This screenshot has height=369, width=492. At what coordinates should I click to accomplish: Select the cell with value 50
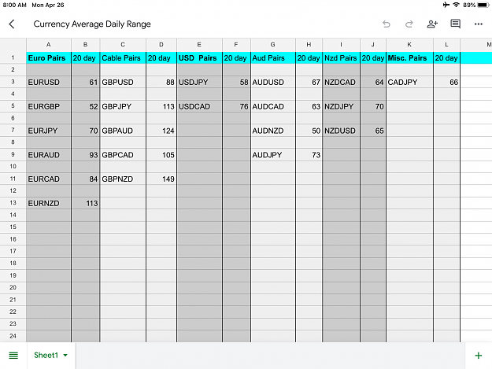(309, 131)
